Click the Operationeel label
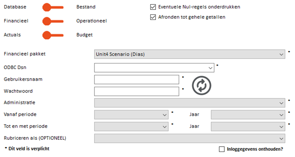 [x=91, y=21]
